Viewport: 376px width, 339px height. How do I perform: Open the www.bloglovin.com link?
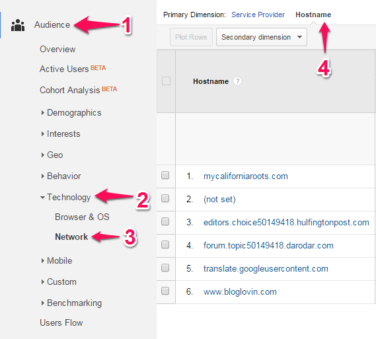(x=240, y=292)
